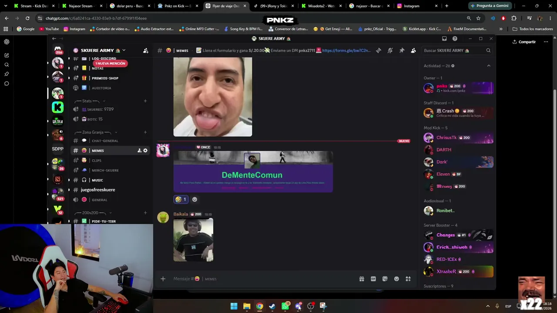Open ChatGPT more options menu
Viewport: 557px width, 313px height.
(x=546, y=42)
